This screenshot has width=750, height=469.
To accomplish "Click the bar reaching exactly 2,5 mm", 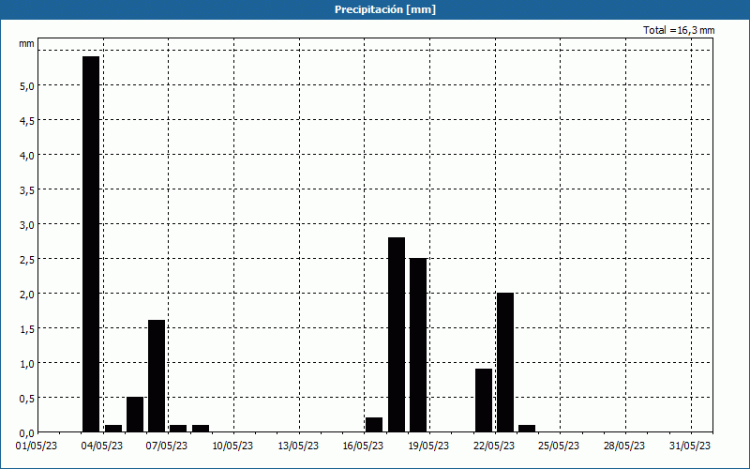I will pos(418,344).
